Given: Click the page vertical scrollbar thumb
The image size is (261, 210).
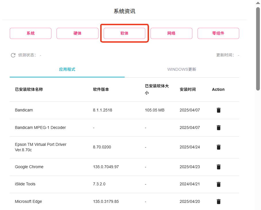Looking at the screenshot, I should 258,49.
